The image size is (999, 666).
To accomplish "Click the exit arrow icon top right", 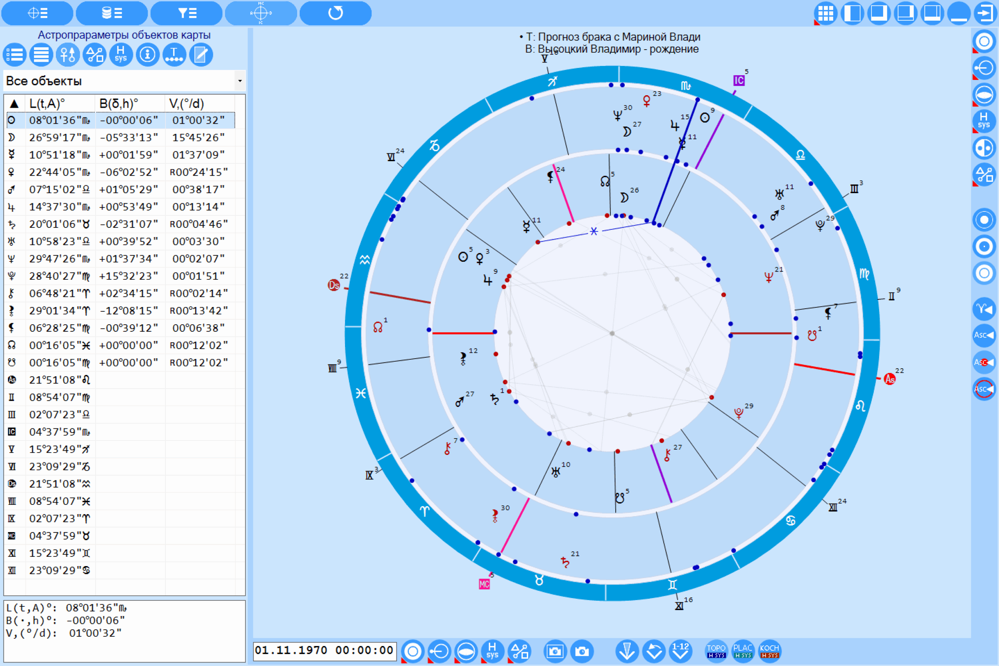I will pos(985,13).
